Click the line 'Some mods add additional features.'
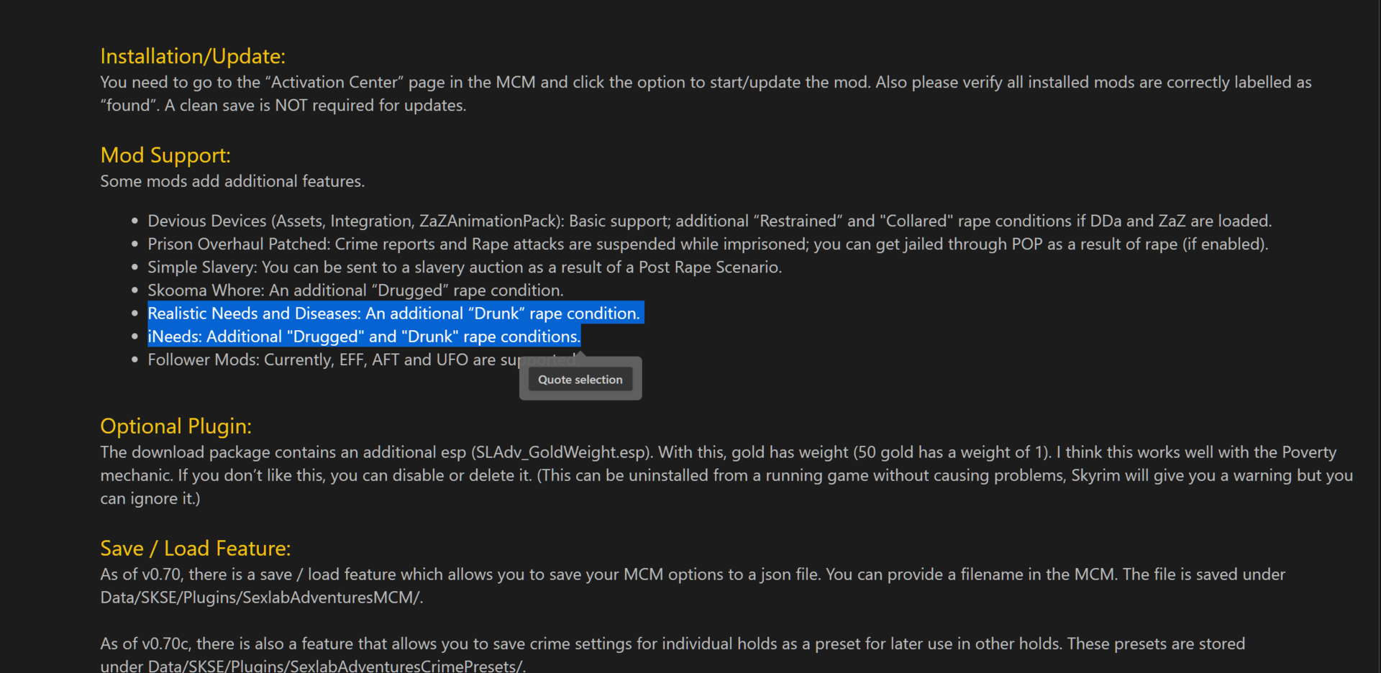The height and width of the screenshot is (673, 1381). point(232,181)
